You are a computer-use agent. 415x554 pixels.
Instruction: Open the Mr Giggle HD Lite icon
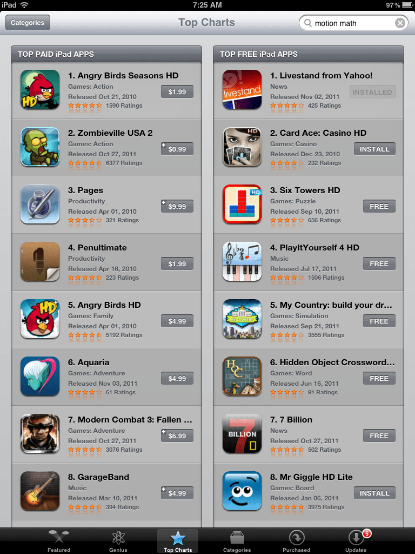coord(242,491)
